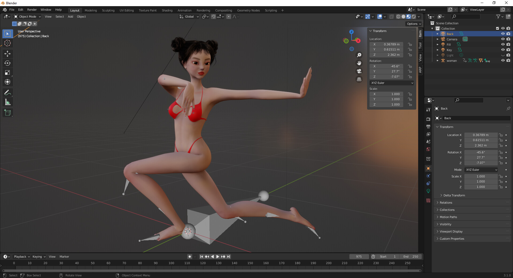The width and height of the screenshot is (513, 278).
Task: Hide the Fill light in viewport
Action: point(503,44)
